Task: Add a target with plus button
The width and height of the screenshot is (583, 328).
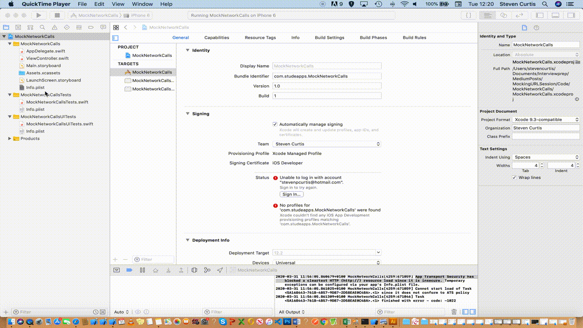Action: coord(115,259)
